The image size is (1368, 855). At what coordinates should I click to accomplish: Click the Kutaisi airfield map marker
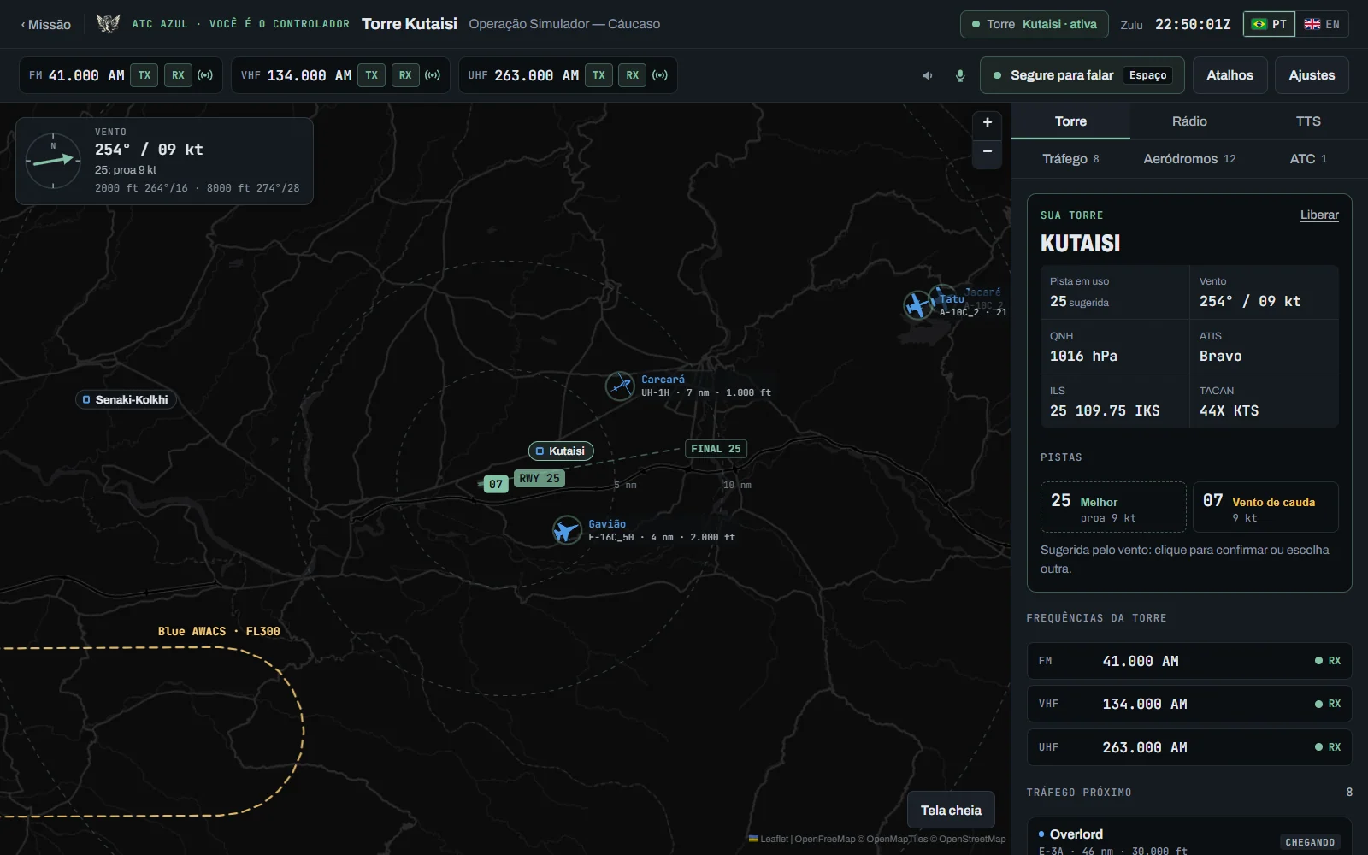click(x=561, y=451)
